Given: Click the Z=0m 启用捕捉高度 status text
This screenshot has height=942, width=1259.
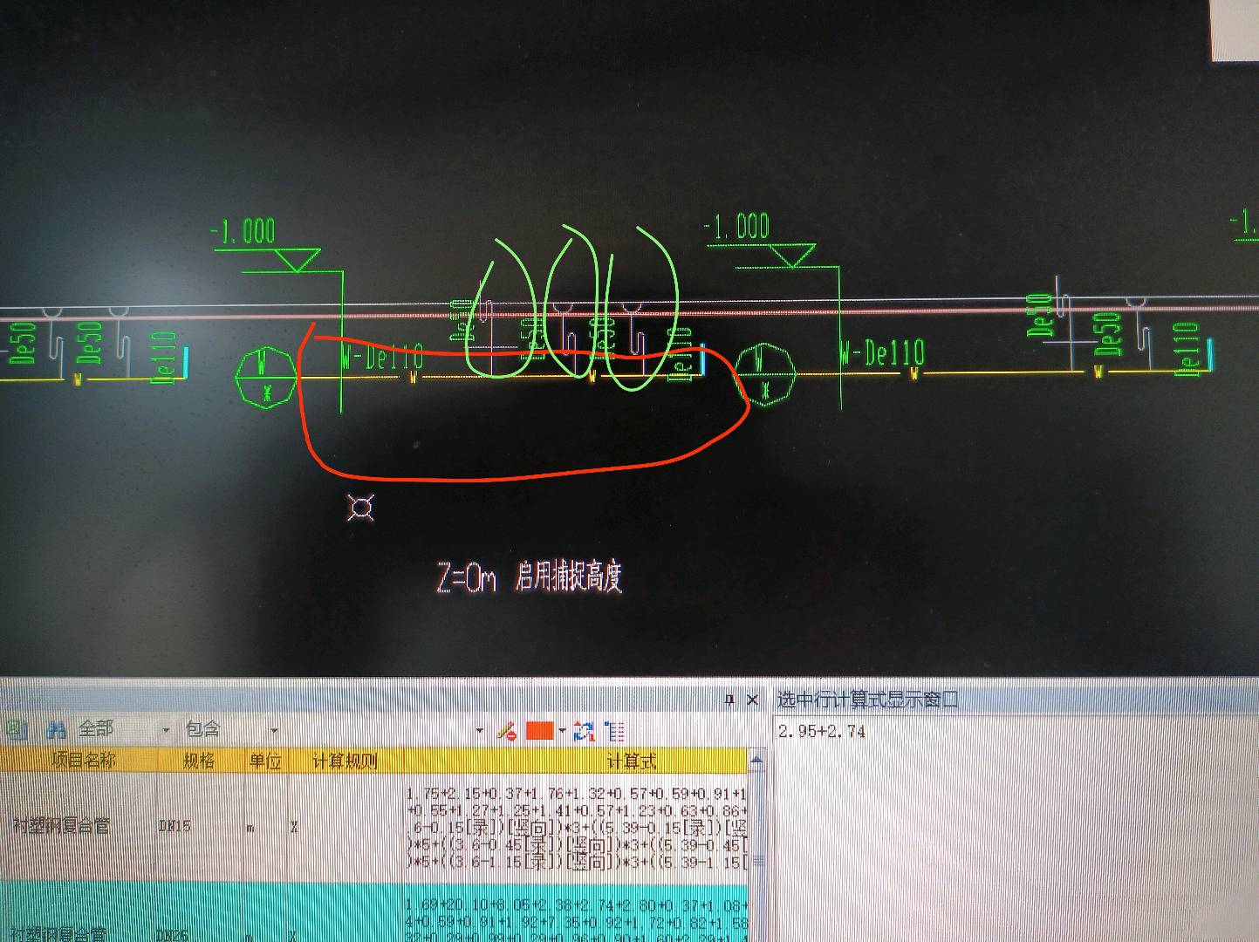Looking at the screenshot, I should click(530, 577).
